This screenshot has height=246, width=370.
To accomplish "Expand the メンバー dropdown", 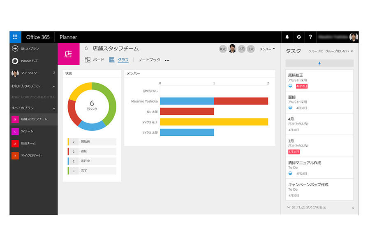I will point(267,49).
